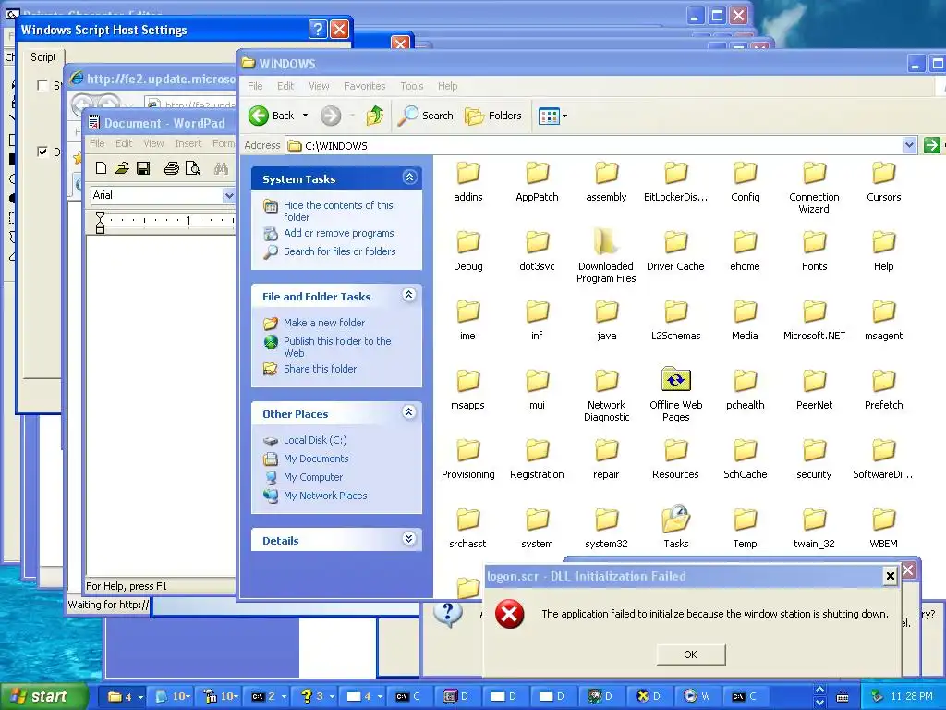
Task: Select the Downloaded Program Files folder
Action: pos(606,241)
